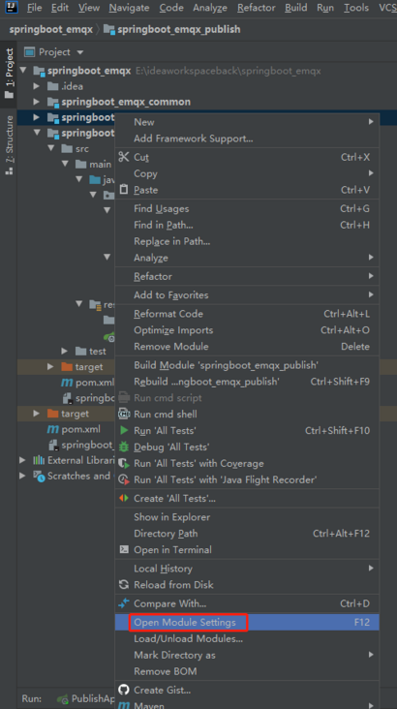Choose Load/Unload Modules...

click(x=247, y=638)
